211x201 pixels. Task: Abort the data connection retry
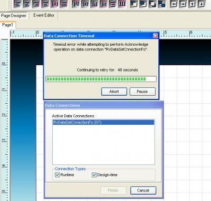coord(114,92)
